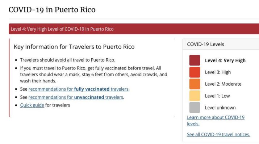
Task: Click the Level 4: Very High label
Action: pos(225,60)
